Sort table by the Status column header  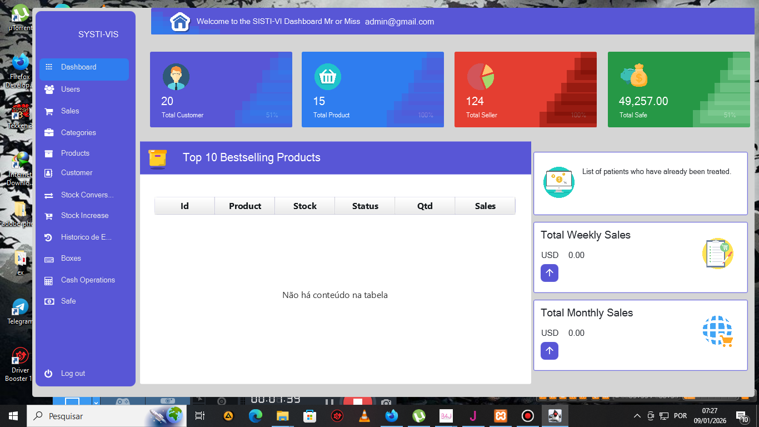point(365,206)
